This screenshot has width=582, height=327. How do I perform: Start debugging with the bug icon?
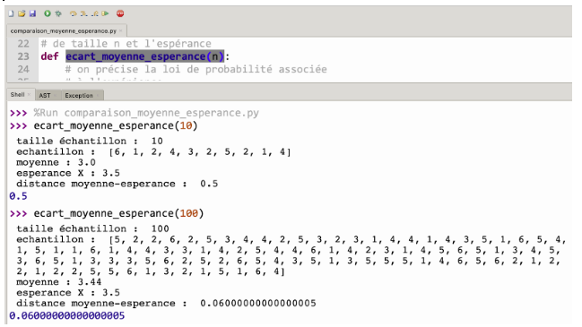[x=58, y=13]
